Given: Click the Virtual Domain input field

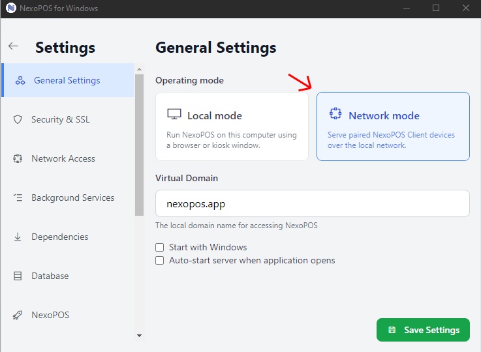Looking at the screenshot, I should tap(312, 203).
